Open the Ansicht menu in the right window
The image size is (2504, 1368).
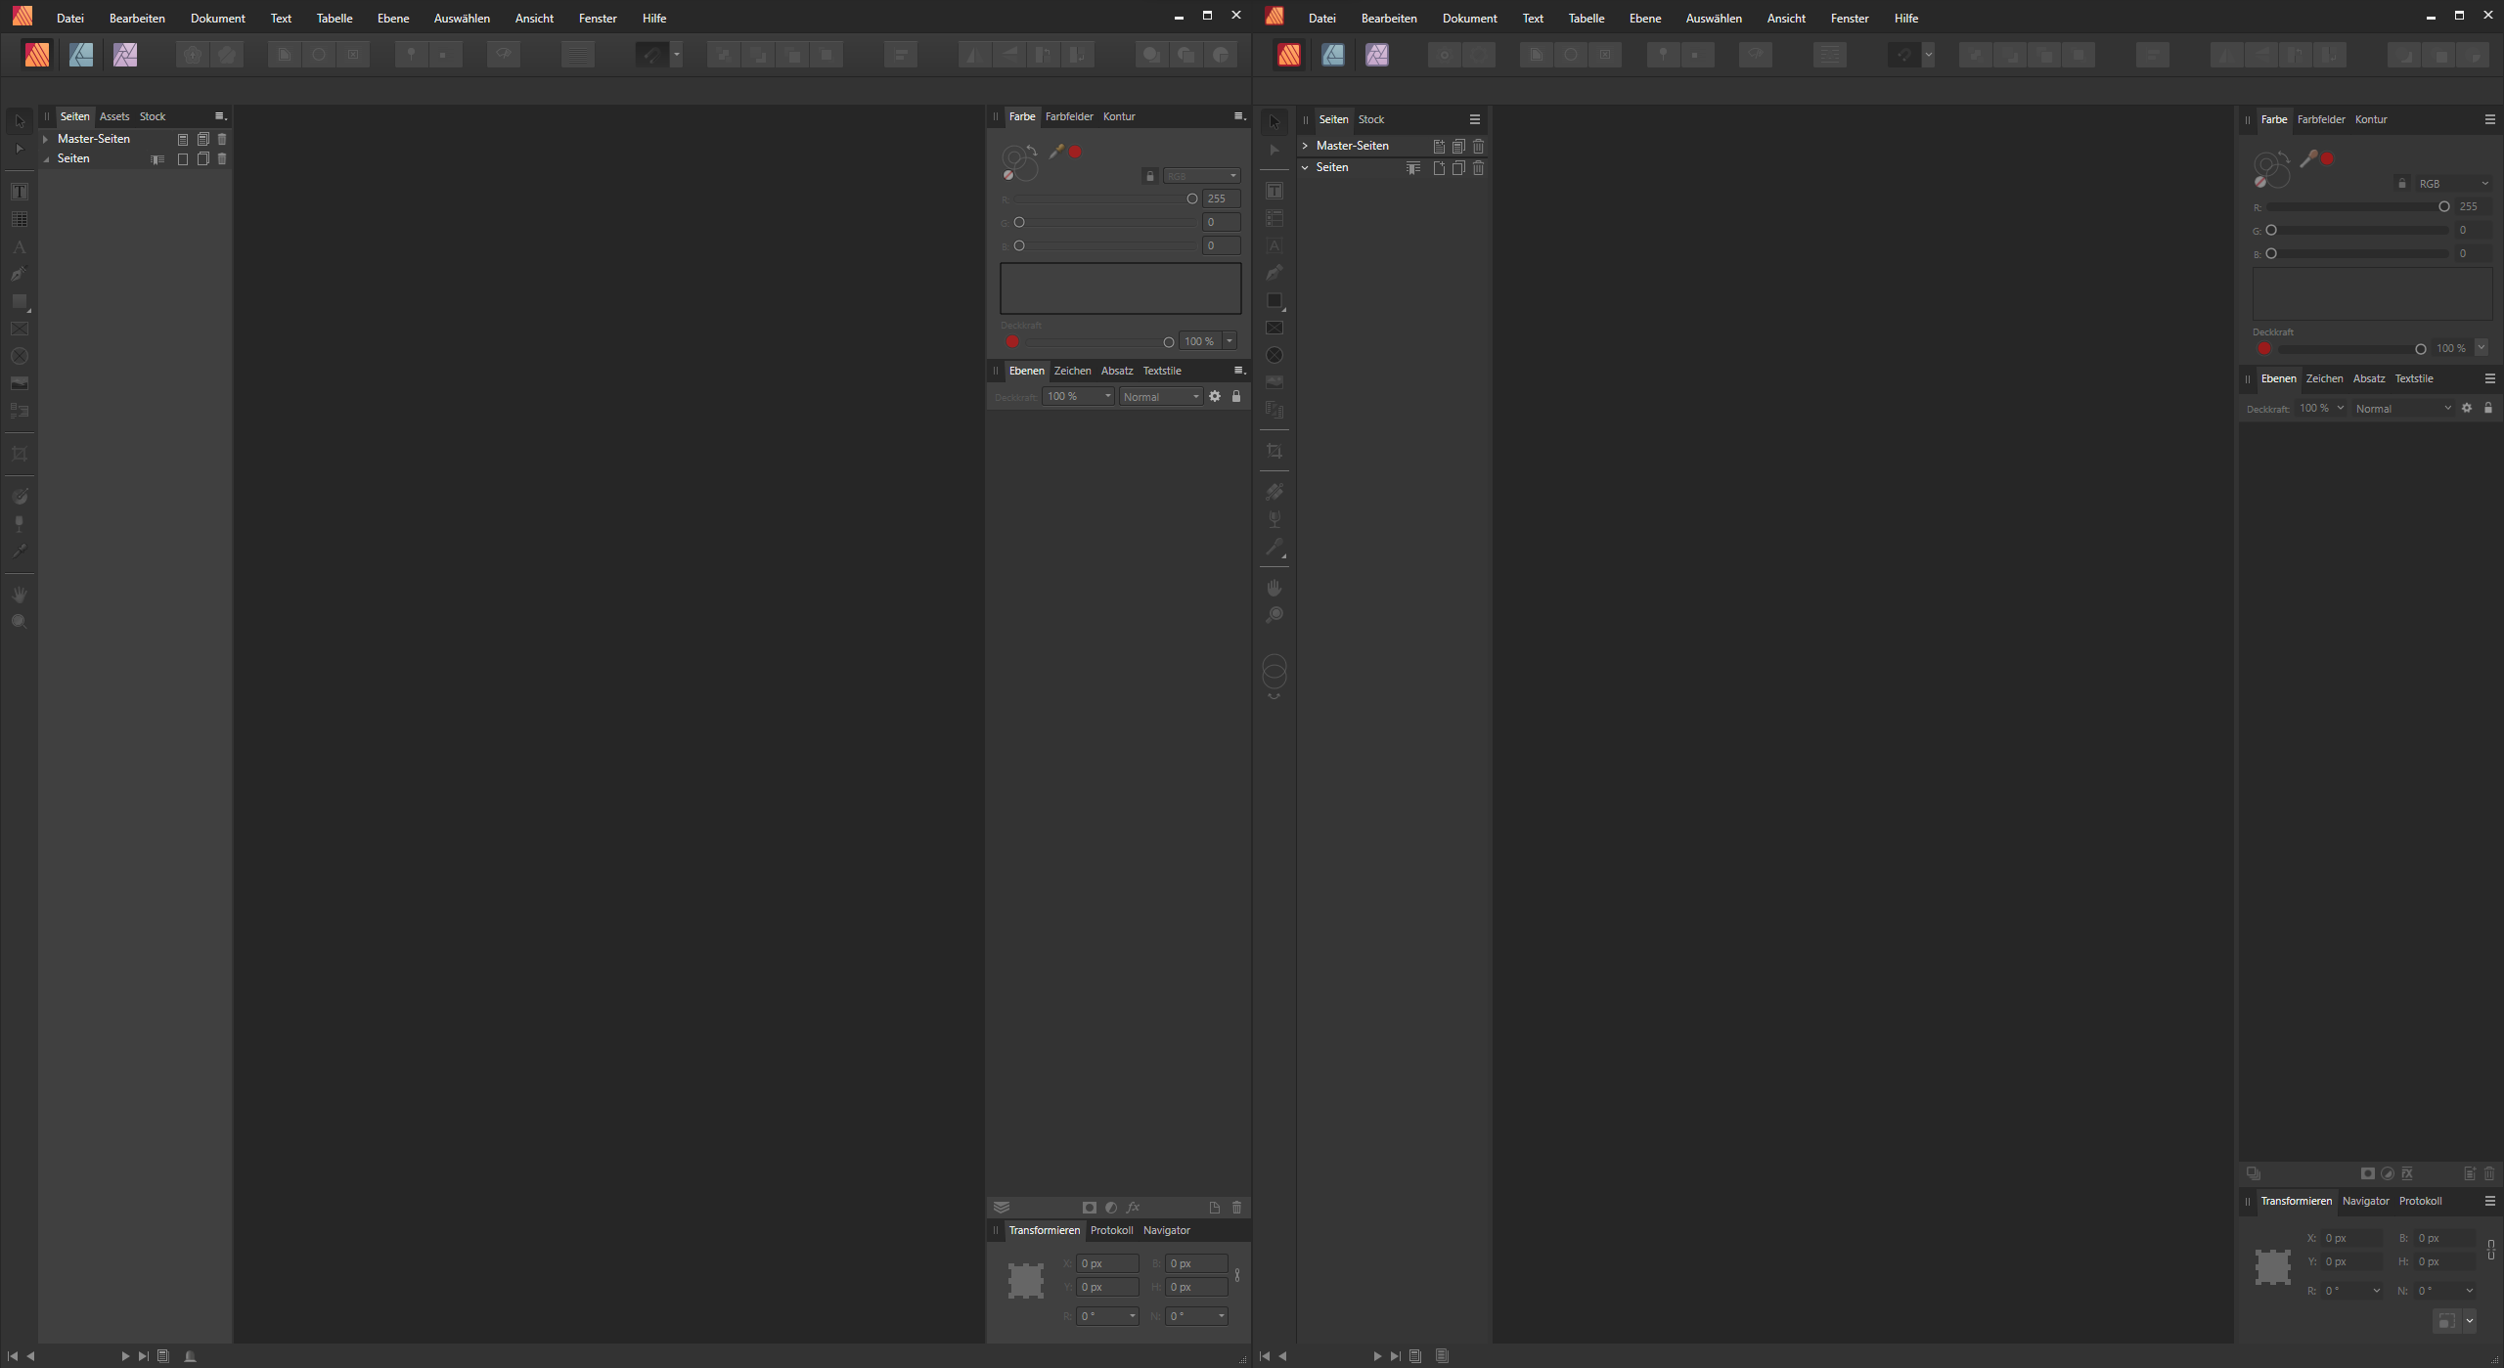click(x=1785, y=19)
